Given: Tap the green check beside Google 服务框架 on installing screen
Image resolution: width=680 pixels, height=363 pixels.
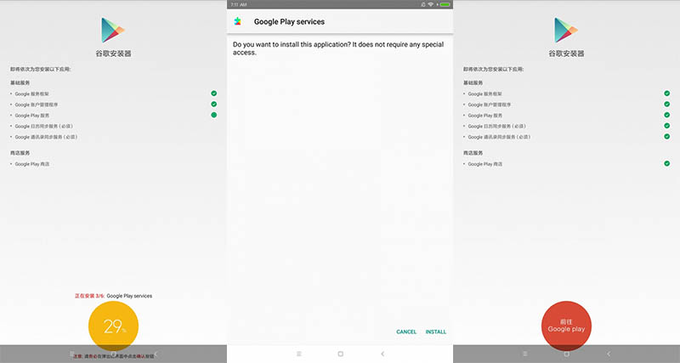Looking at the screenshot, I should click(214, 94).
